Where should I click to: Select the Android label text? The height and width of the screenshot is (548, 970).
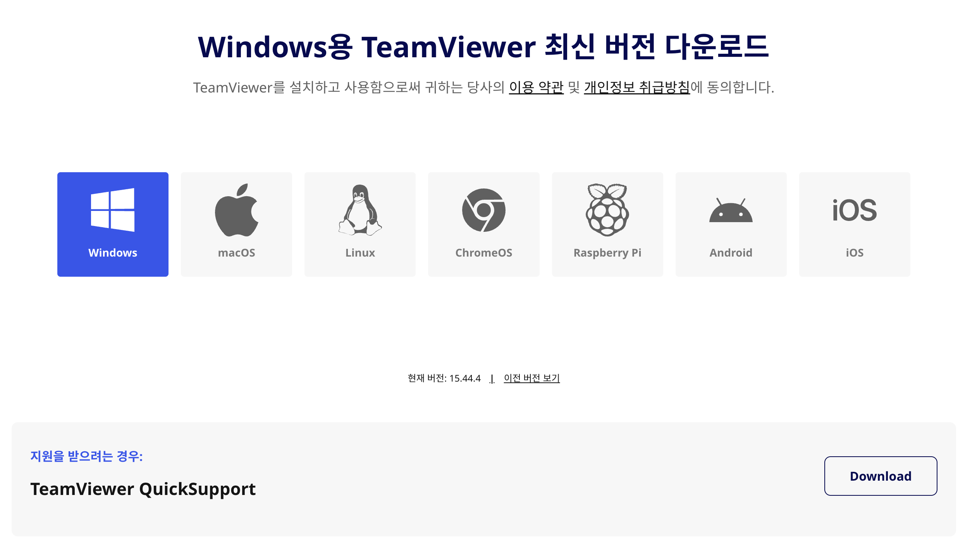(731, 253)
